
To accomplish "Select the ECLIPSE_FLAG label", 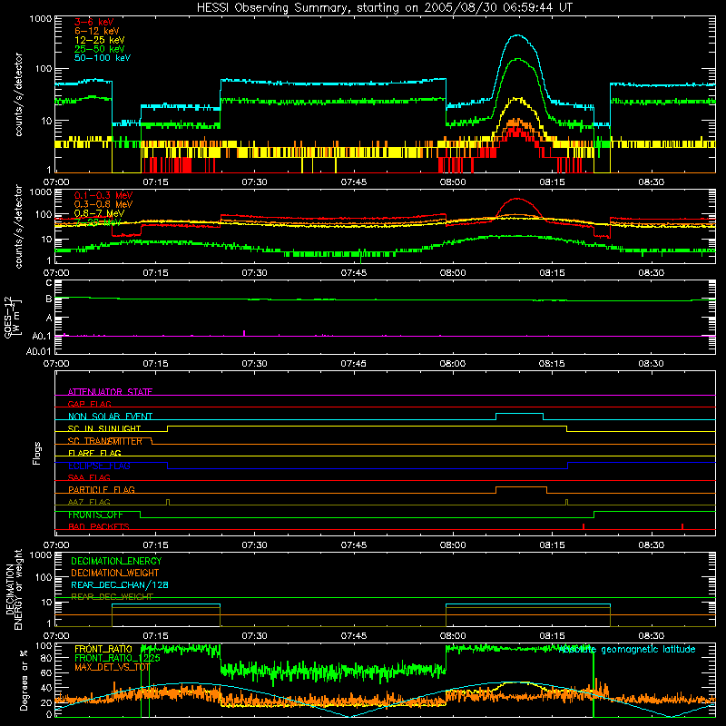I will point(99,466).
